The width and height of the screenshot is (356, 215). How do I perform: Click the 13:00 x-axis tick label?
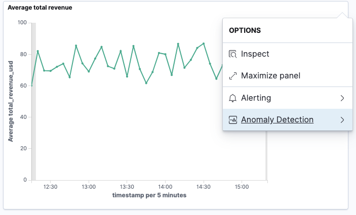(x=89, y=187)
